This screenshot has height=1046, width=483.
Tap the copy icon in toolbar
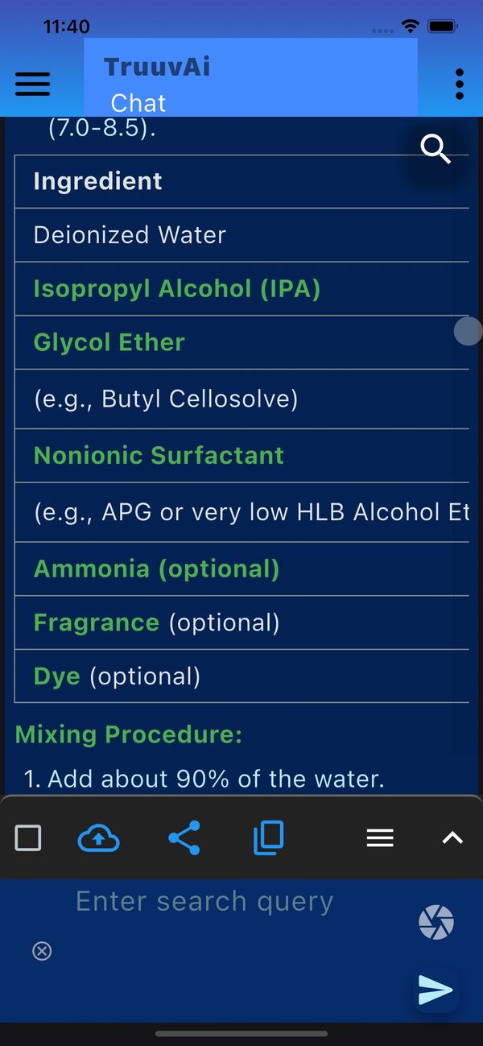(x=268, y=838)
